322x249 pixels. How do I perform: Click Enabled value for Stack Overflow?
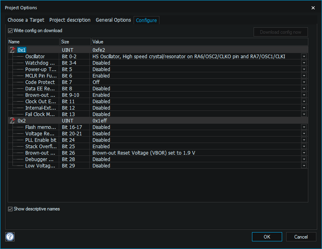101,146
